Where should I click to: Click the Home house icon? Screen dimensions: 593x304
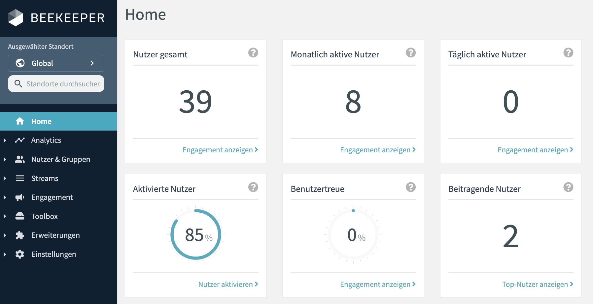click(x=20, y=121)
